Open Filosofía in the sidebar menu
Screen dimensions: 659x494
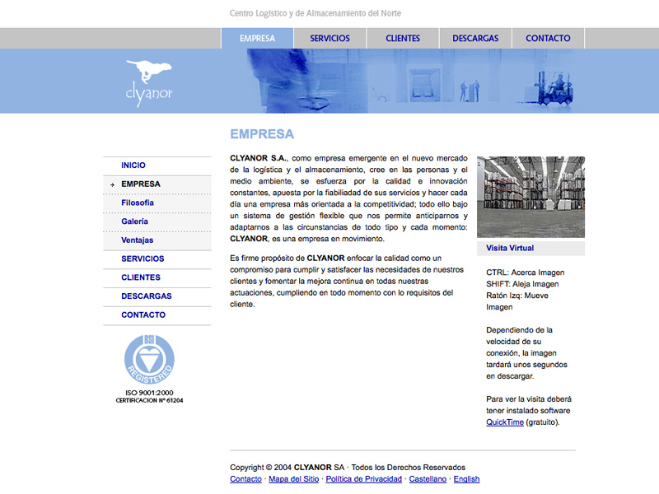[x=138, y=203]
